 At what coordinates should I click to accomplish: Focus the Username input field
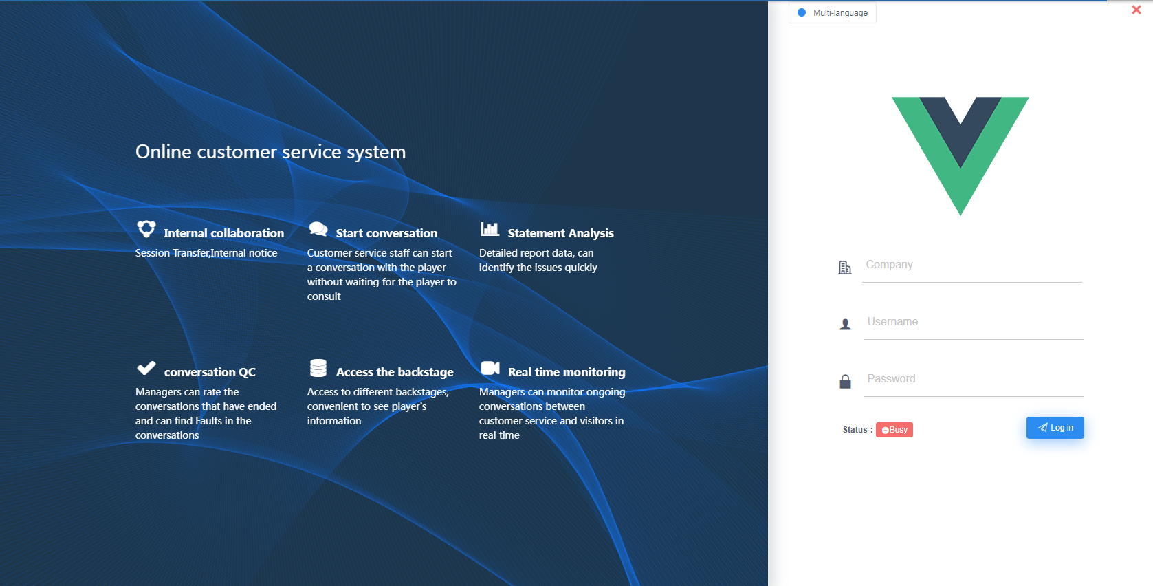(x=974, y=323)
